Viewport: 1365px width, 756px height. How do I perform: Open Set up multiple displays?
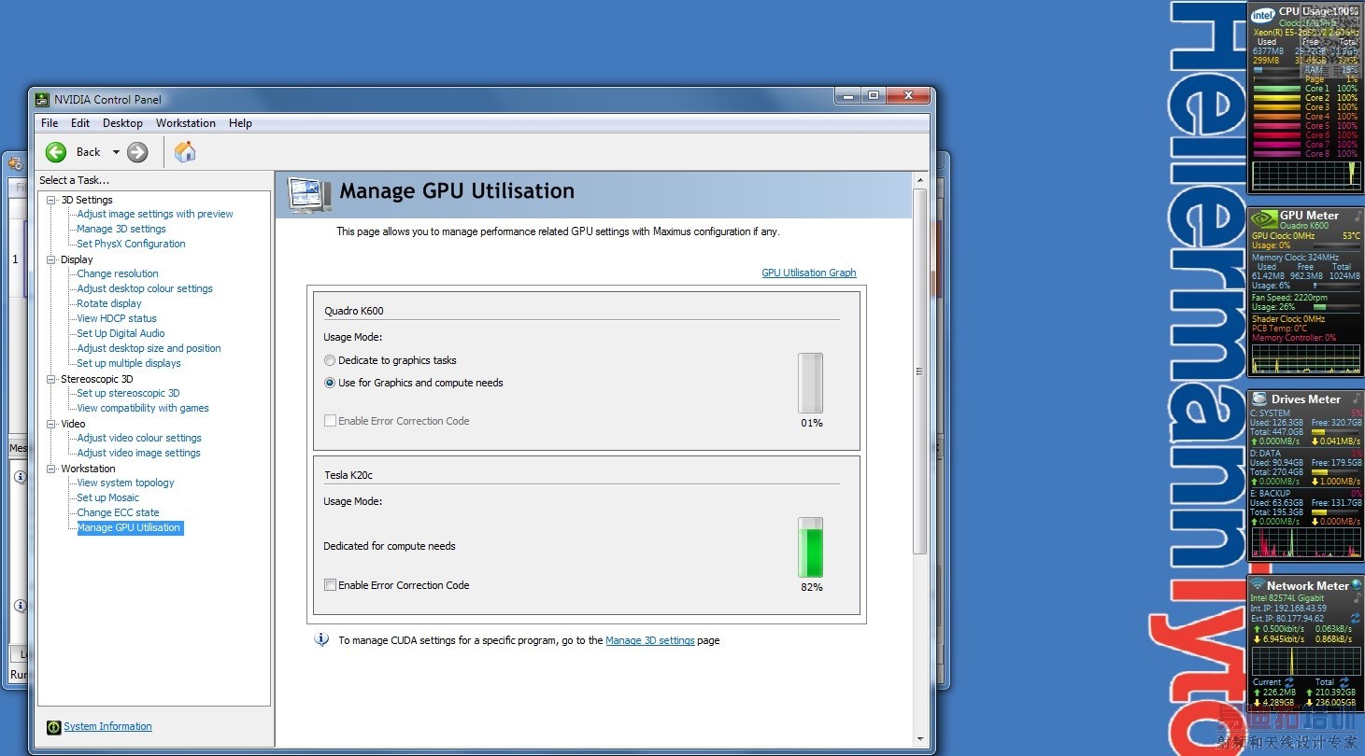(129, 363)
